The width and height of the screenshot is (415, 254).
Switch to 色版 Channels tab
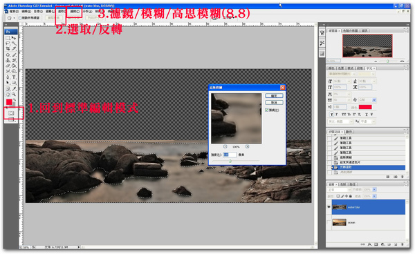tap(343, 184)
